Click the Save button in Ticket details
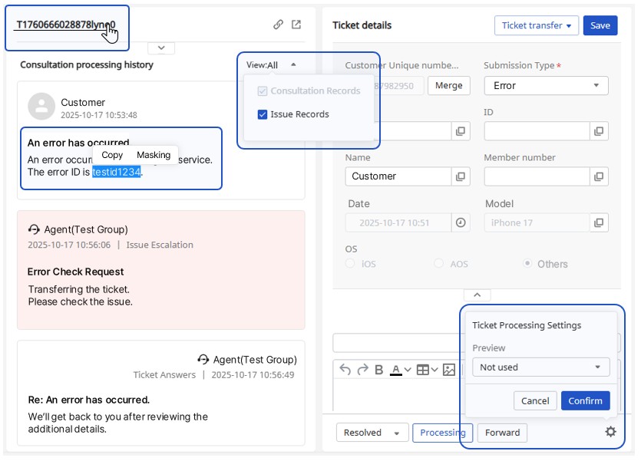 [x=600, y=25]
